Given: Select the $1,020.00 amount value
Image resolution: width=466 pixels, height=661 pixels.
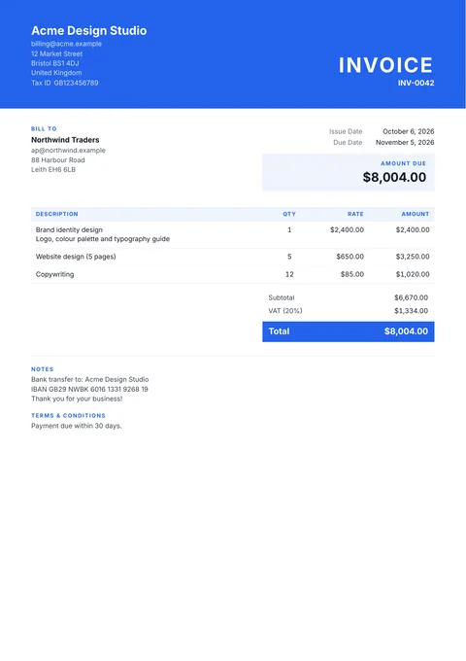Looking at the screenshot, I should click(x=413, y=274).
